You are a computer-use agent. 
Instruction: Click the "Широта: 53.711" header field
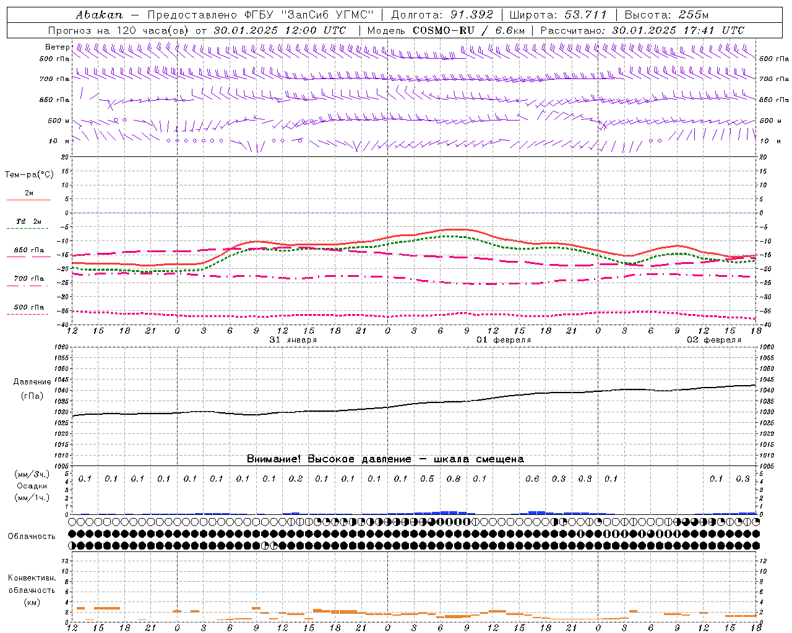coord(557,14)
